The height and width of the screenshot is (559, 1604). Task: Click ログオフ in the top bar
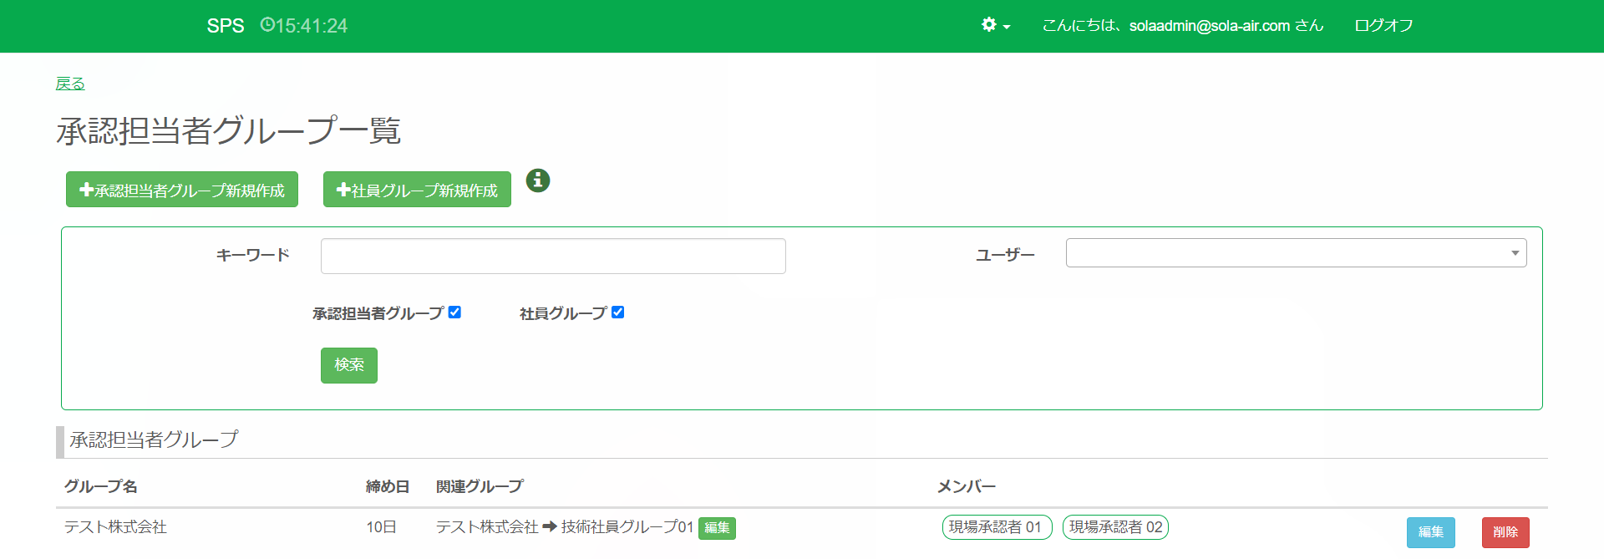[1383, 26]
